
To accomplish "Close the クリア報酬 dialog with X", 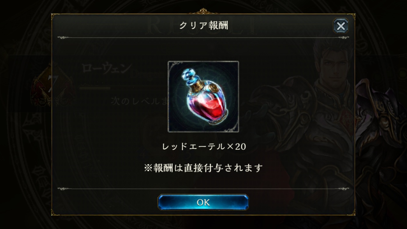I will click(340, 26).
